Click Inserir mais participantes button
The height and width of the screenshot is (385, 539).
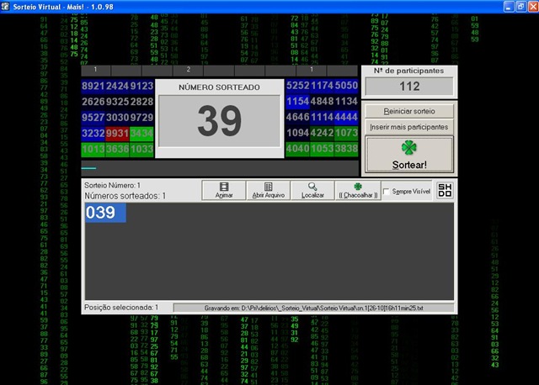(x=409, y=127)
